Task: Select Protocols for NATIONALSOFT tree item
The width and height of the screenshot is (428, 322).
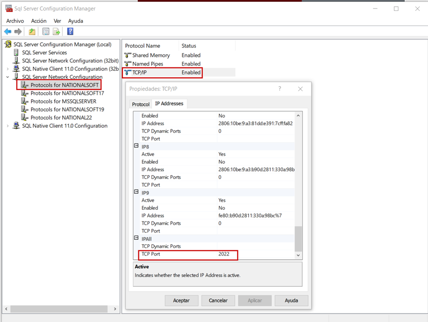Action: pyautogui.click(x=64, y=85)
